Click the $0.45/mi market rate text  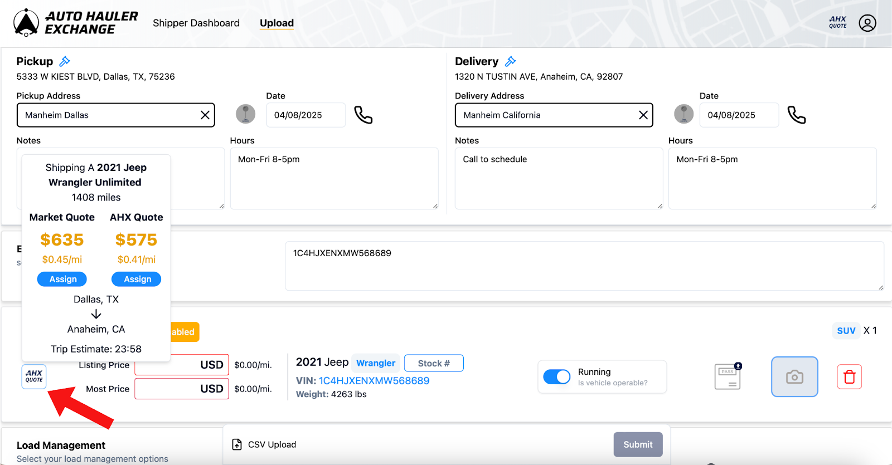point(62,260)
